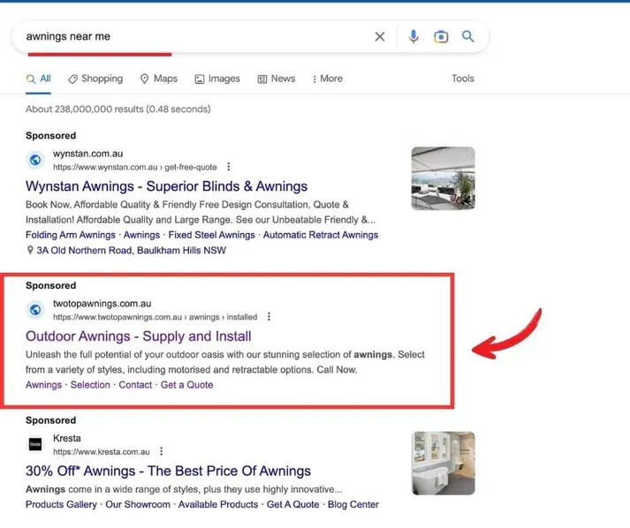
Task: Click the microphone voice search icon
Action: pos(413,37)
